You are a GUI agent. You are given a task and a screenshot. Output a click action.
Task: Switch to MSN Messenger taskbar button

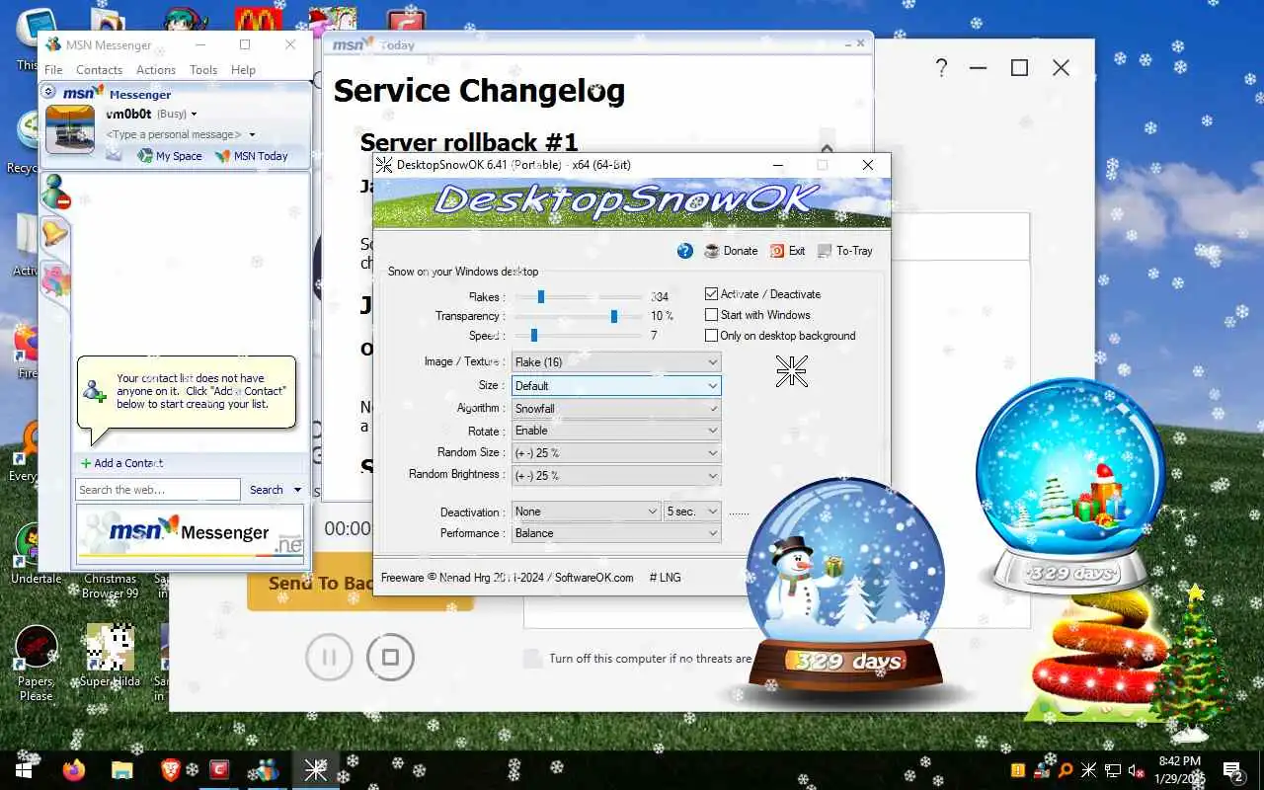point(267,769)
